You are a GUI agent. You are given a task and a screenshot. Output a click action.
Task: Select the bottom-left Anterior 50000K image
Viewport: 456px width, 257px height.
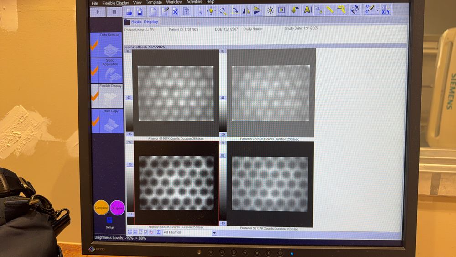(176, 183)
